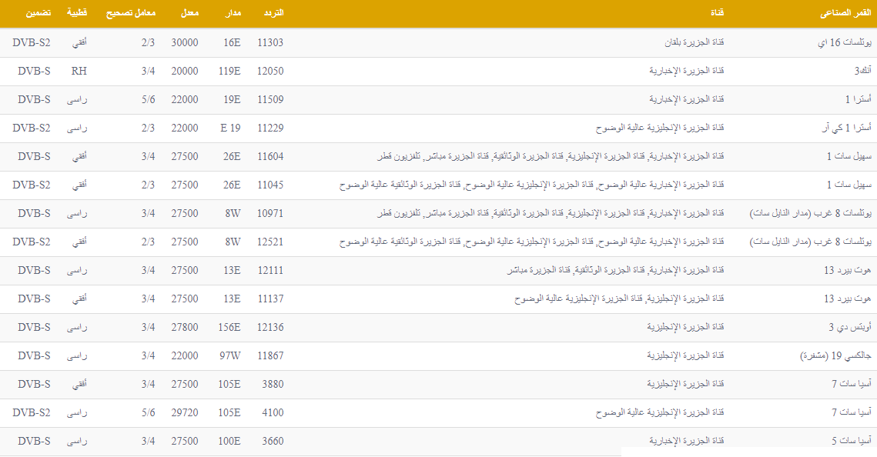Select frequency value 11604

270,156
